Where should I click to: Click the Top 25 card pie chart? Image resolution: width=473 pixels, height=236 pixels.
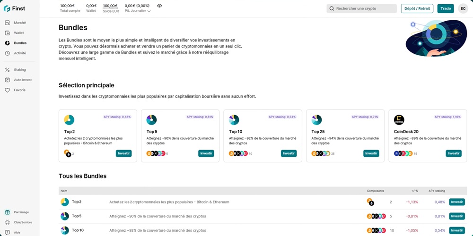[317, 120]
